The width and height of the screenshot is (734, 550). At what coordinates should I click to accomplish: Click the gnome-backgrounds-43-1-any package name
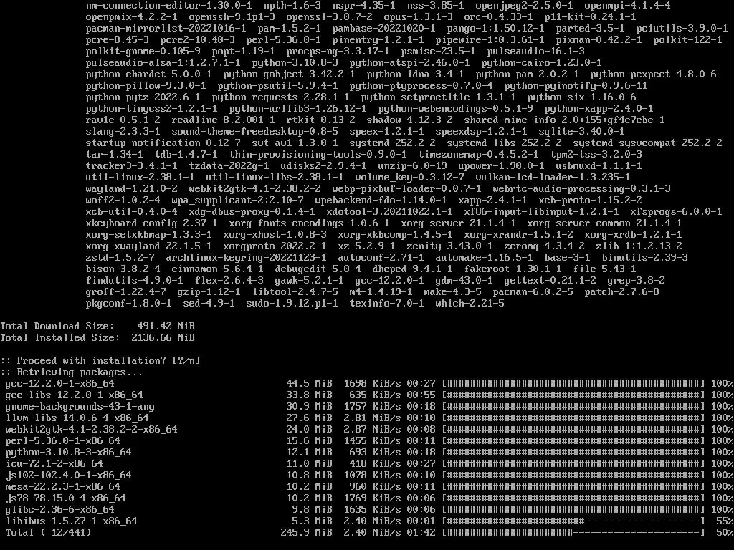[x=80, y=407]
